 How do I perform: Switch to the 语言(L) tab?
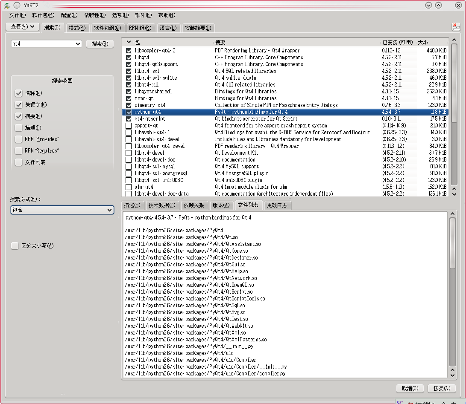(168, 28)
